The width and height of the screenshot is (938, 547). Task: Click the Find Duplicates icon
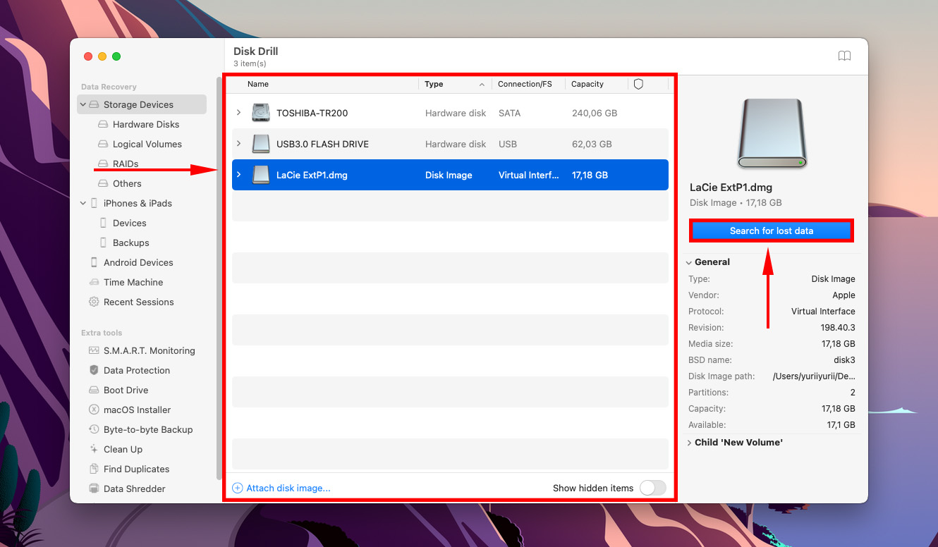point(94,469)
